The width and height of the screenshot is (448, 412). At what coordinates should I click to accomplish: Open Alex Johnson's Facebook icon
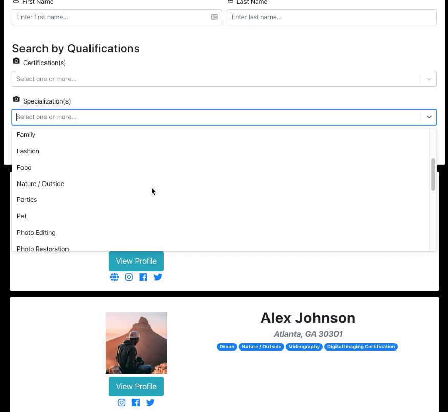136,403
